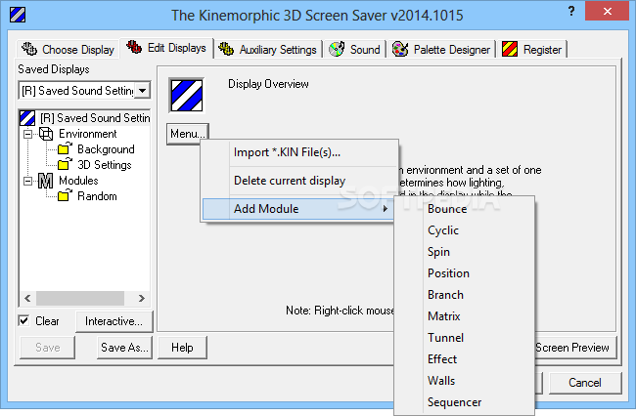
Task: Select the Edit Displays tab
Action: pyautogui.click(x=166, y=48)
